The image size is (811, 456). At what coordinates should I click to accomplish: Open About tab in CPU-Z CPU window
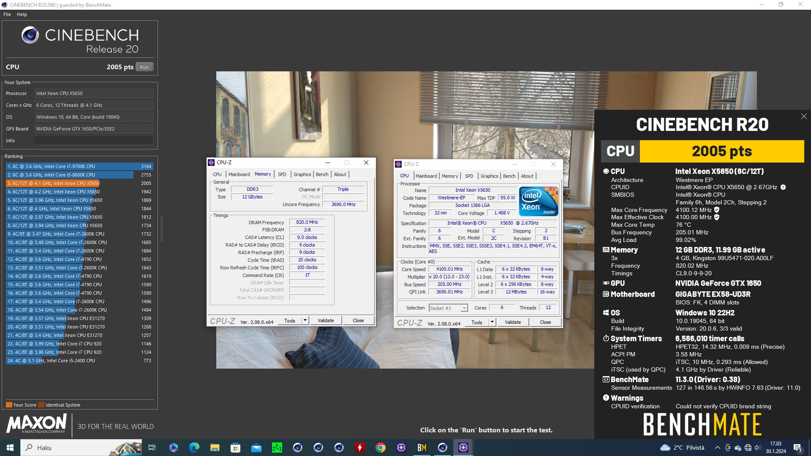(527, 176)
